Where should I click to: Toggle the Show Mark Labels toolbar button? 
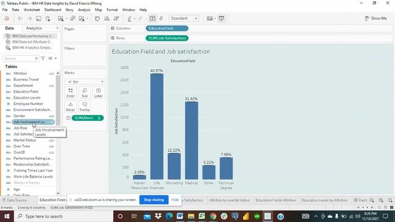click(152, 18)
